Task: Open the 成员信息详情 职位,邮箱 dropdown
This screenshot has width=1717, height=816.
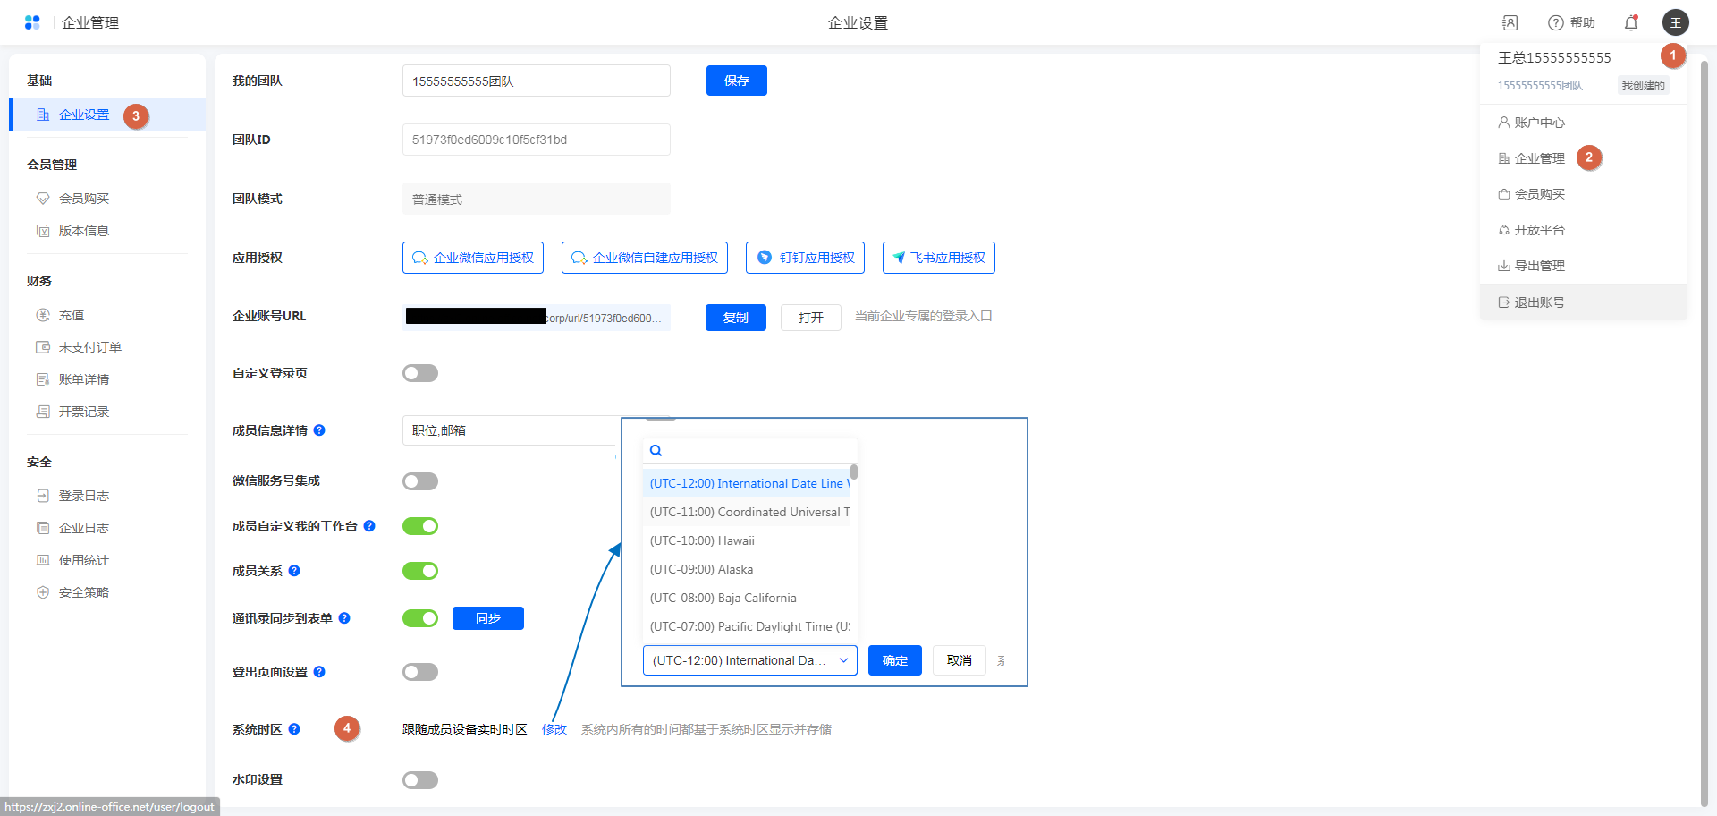Action: point(510,430)
